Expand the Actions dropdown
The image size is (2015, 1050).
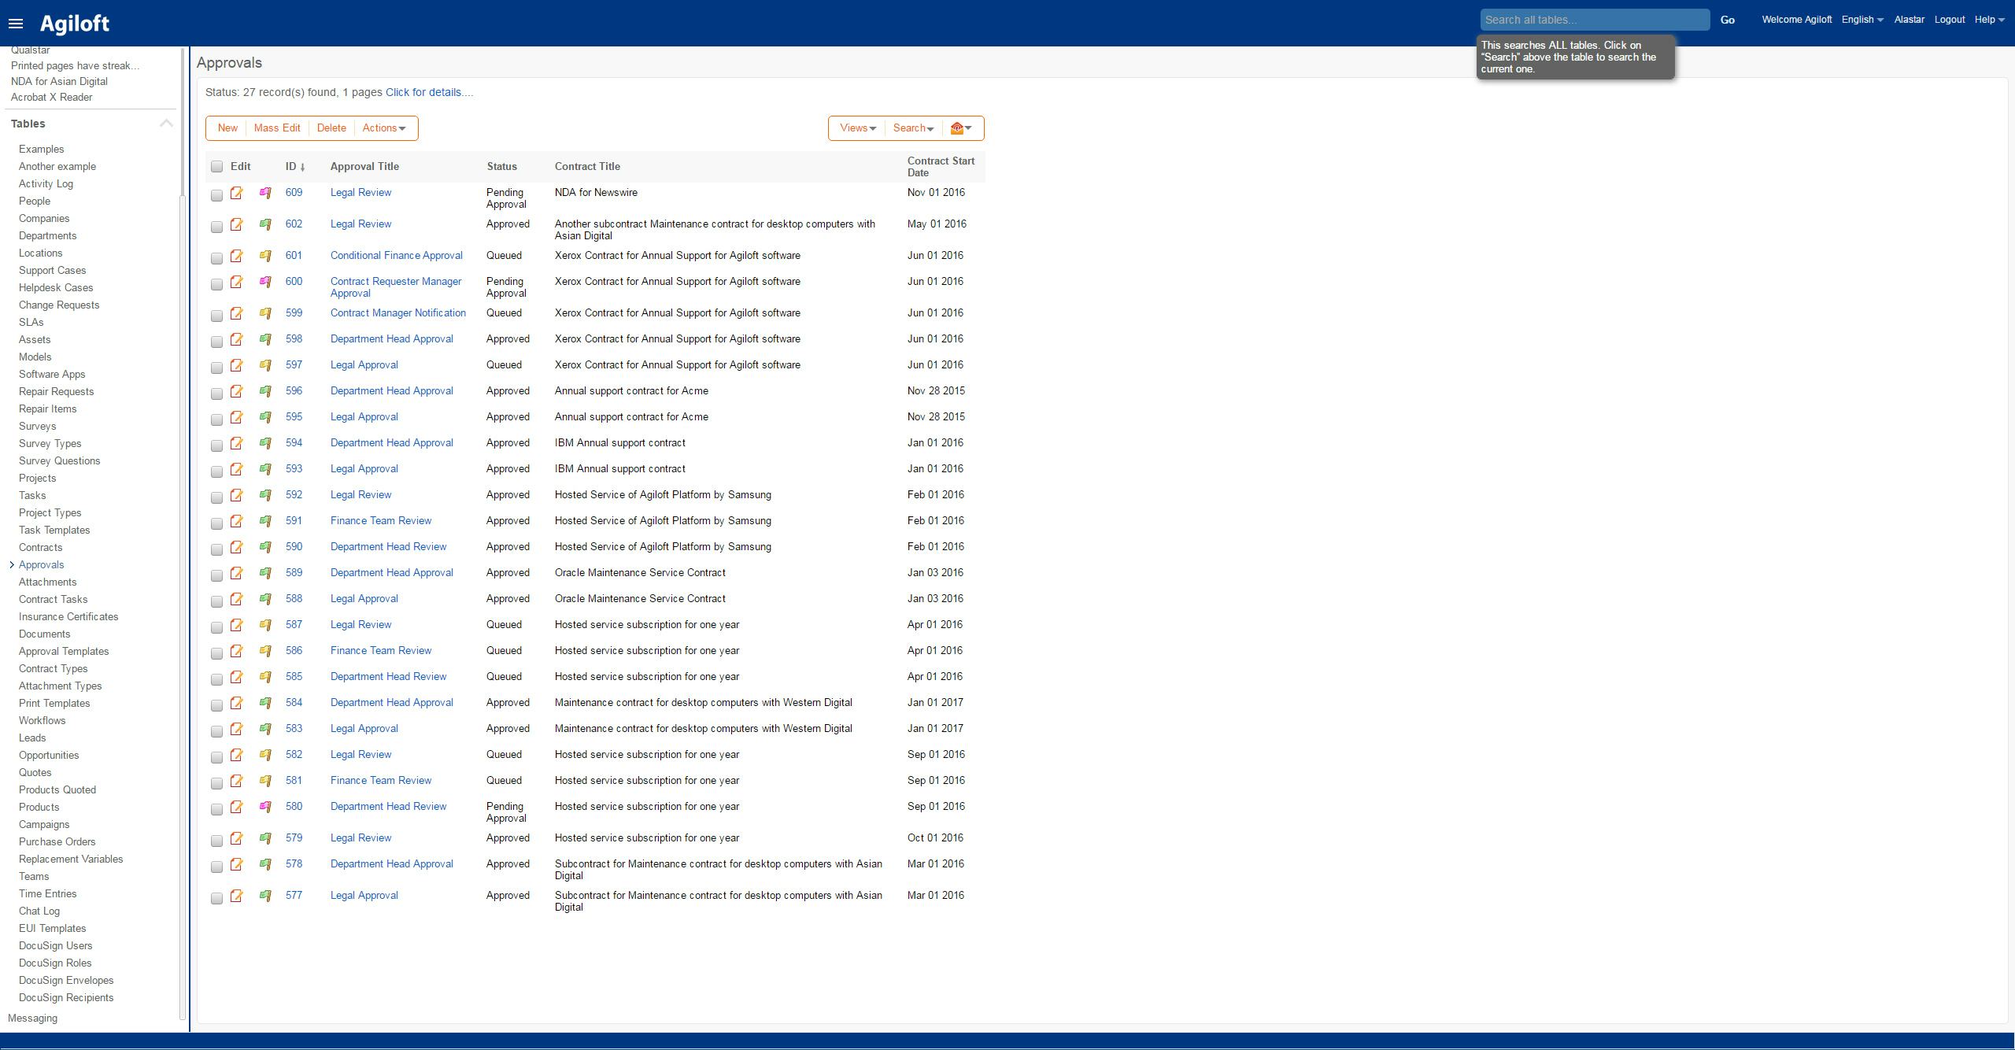(x=383, y=128)
